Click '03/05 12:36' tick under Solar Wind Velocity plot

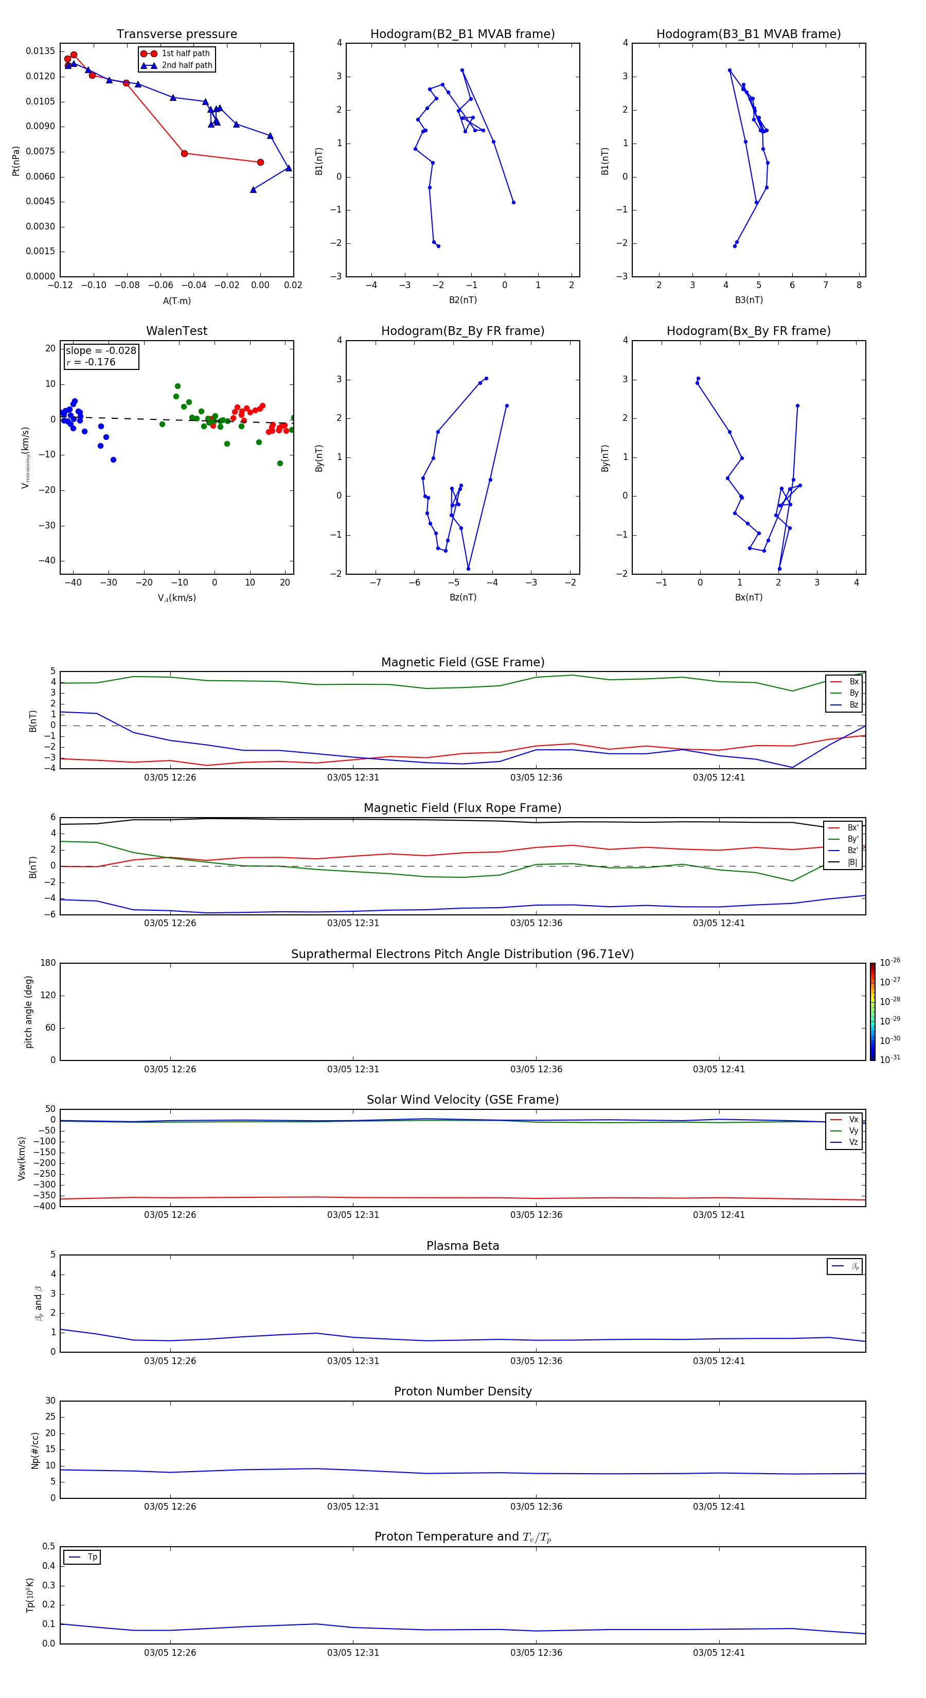pyautogui.click(x=536, y=1215)
